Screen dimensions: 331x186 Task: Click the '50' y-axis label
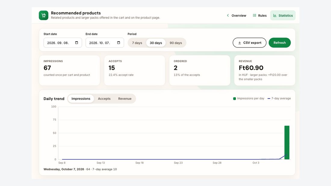(x=54, y=133)
